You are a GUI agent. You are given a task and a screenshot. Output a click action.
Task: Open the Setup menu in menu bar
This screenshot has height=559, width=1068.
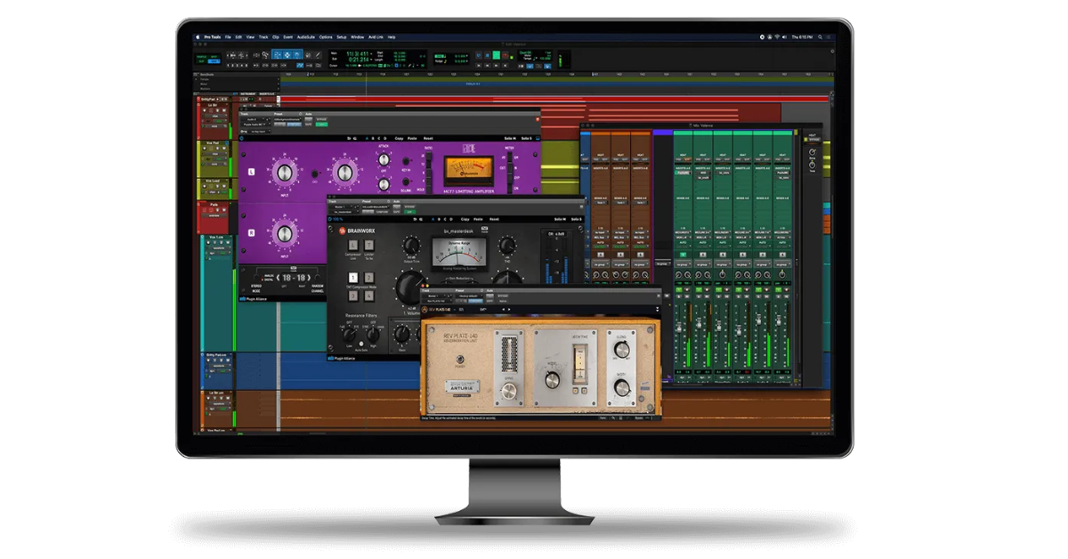[341, 37]
